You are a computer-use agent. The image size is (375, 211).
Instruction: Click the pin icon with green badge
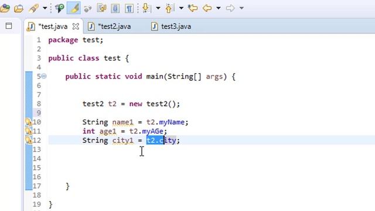60,8
